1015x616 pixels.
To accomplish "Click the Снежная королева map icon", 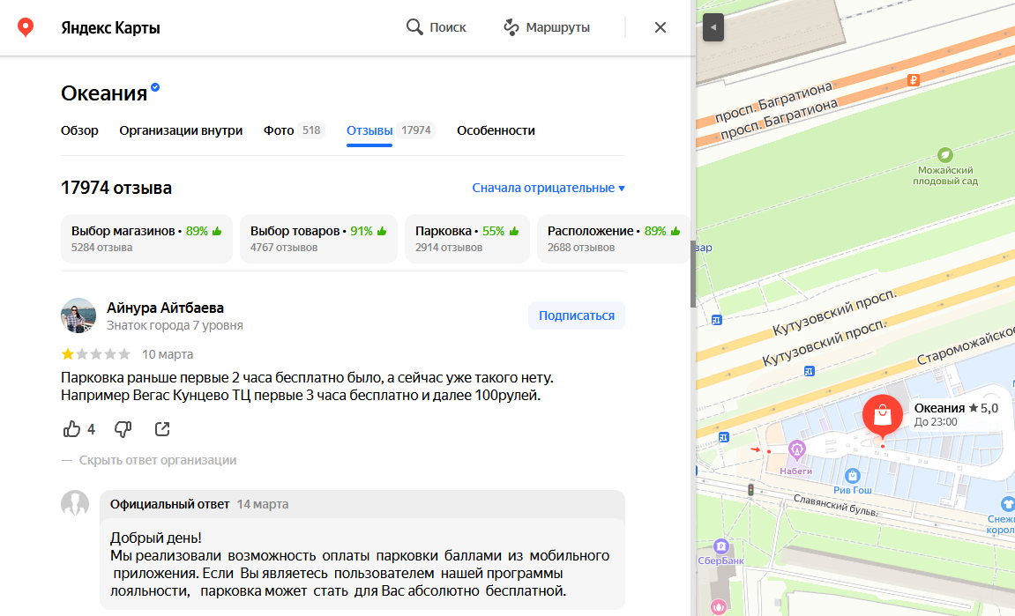I will click(x=1007, y=504).
